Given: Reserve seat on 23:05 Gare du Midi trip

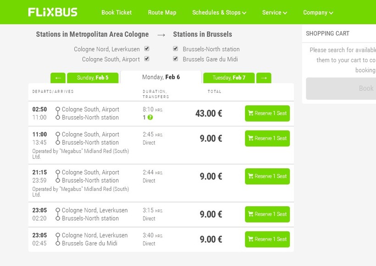Looking at the screenshot, I should [267, 239].
